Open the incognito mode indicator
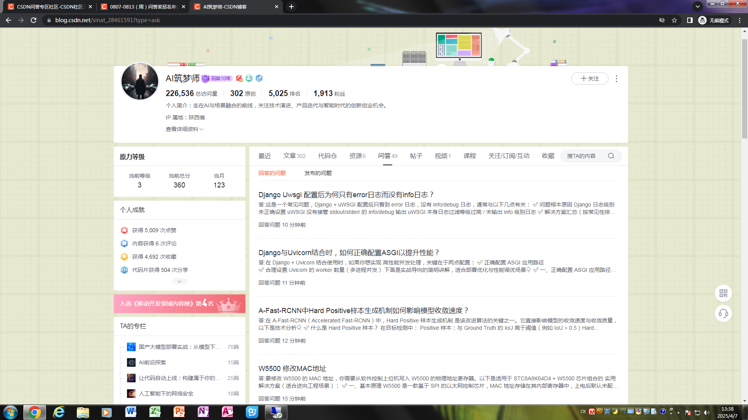This screenshot has height=420, width=748. (713, 20)
